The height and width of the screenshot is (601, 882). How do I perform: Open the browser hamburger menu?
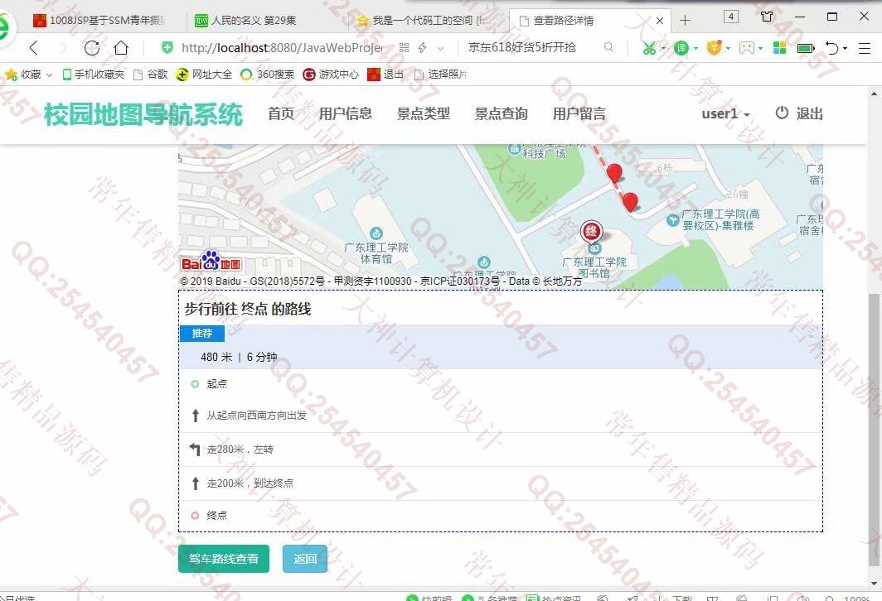pos(865,48)
